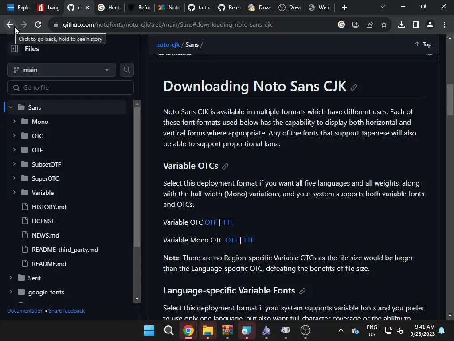454x341 pixels.
Task: Collapse the Files tree side panel
Action: tap(14, 49)
